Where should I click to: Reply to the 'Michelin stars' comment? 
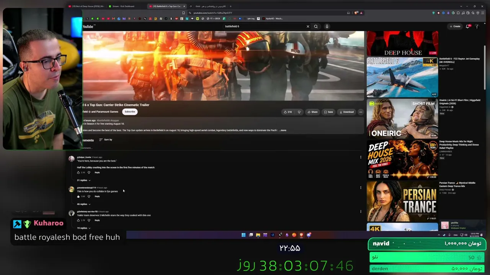[x=97, y=220]
